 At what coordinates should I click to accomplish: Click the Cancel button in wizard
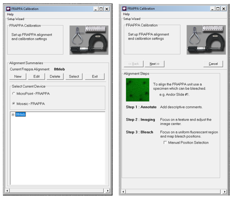coord(213,64)
